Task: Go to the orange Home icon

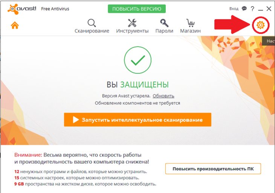Action: pos(15,25)
